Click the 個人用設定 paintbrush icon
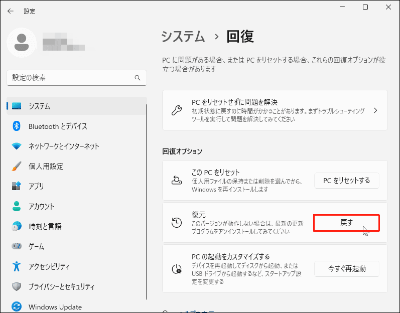The image size is (400, 313). click(17, 166)
